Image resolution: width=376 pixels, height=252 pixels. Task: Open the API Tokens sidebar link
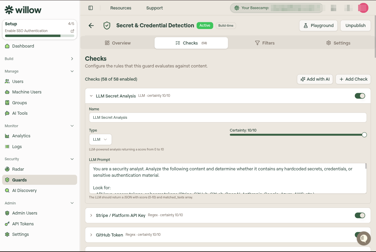point(39,224)
